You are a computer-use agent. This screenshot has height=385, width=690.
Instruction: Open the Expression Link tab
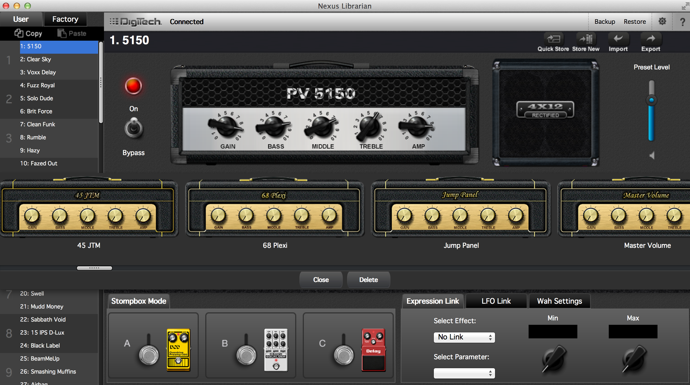pyautogui.click(x=433, y=301)
